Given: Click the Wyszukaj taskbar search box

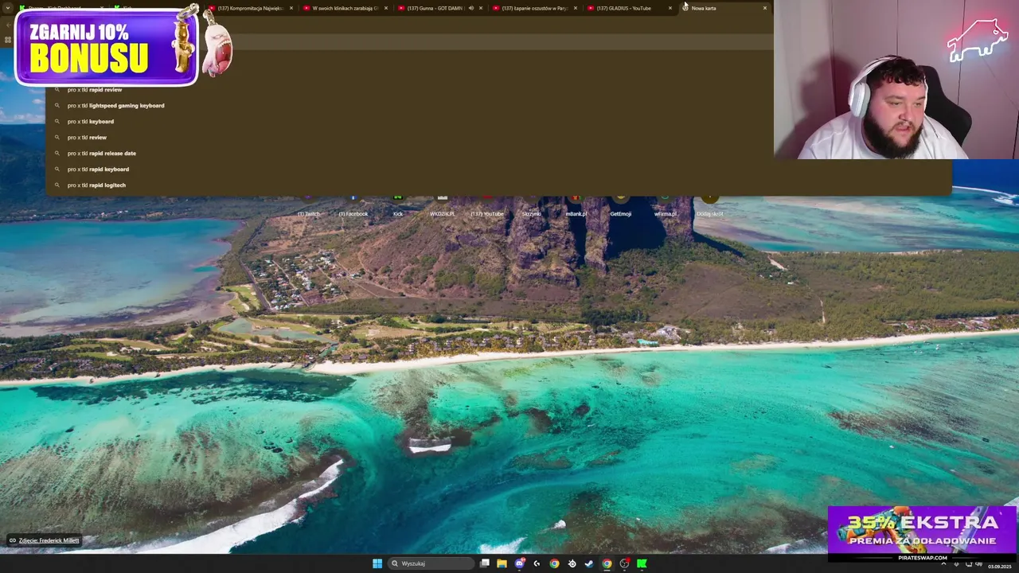Looking at the screenshot, I should (431, 563).
